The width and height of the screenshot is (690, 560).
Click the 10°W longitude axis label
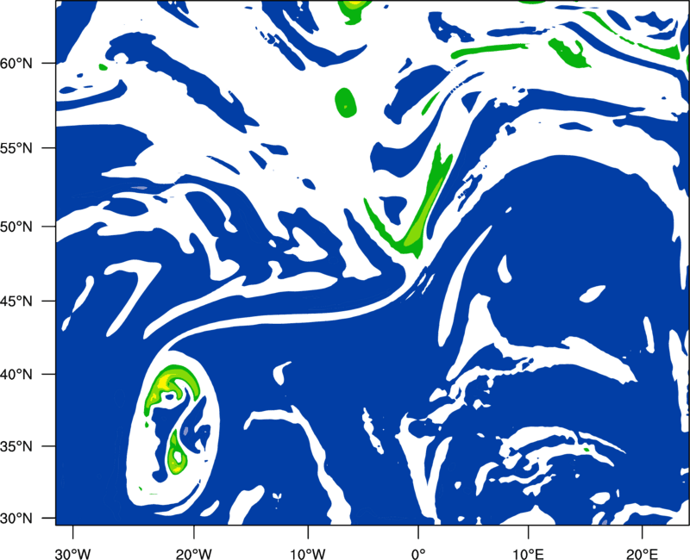(x=308, y=554)
